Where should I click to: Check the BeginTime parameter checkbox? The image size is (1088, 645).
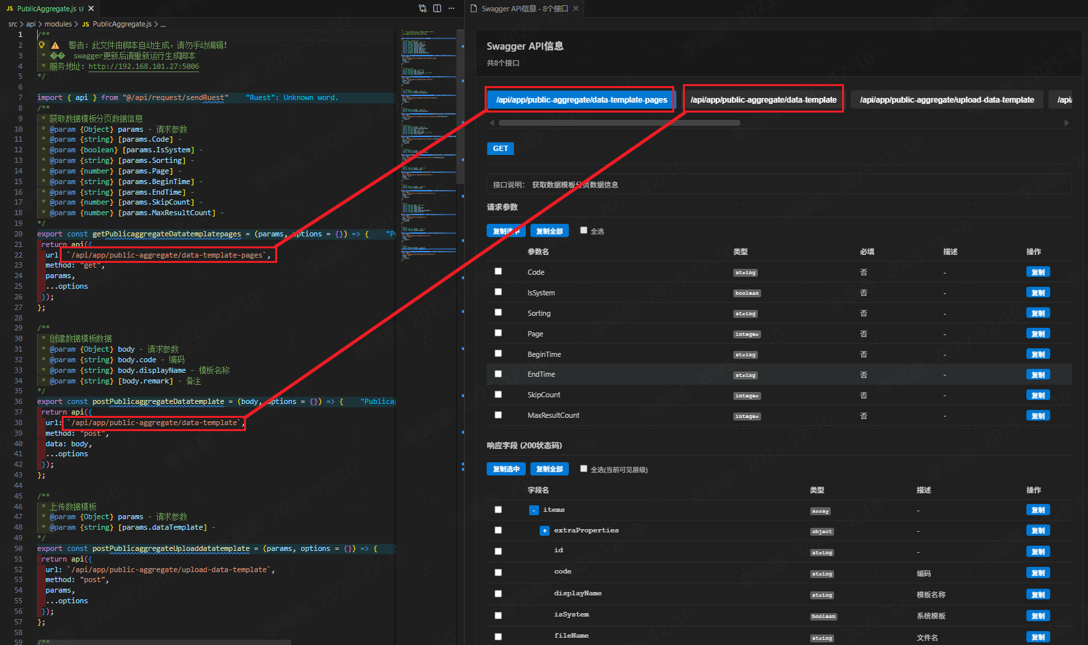498,354
